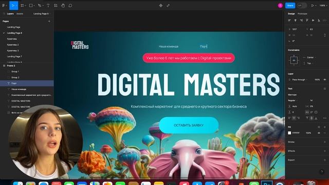Switch to the Design tab

291,14
